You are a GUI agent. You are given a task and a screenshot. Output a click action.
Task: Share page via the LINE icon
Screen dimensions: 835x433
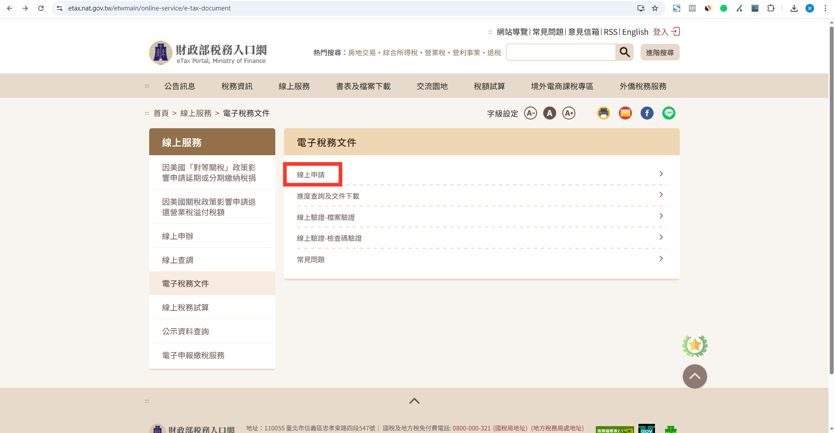668,113
